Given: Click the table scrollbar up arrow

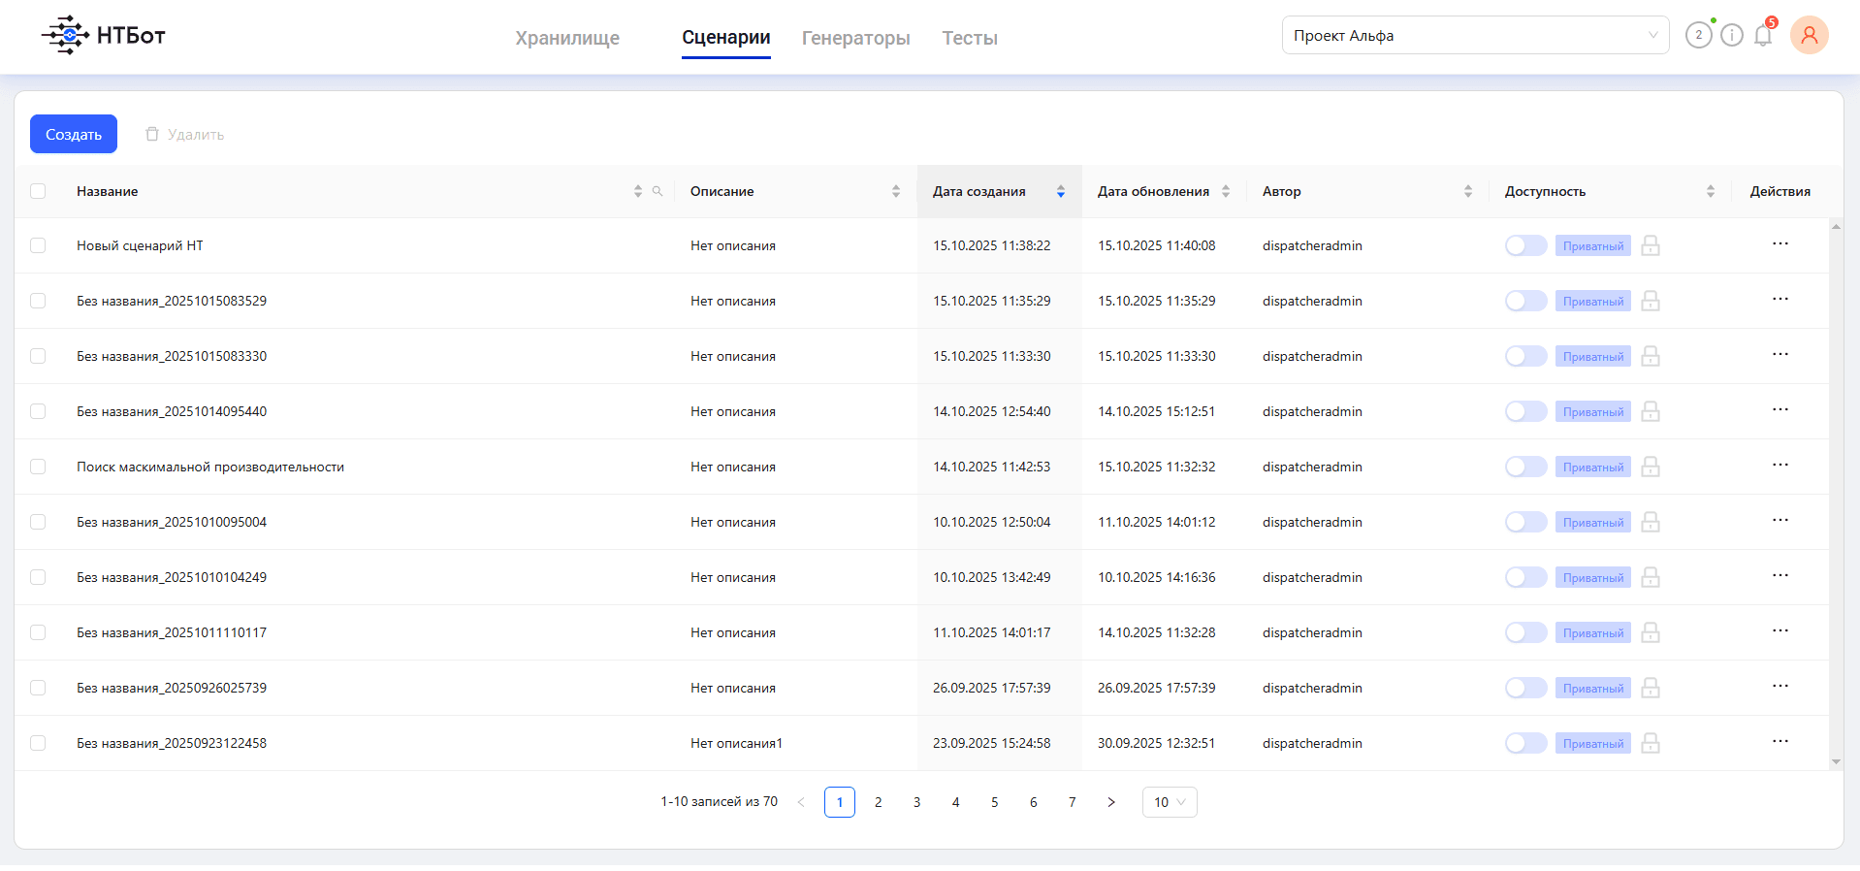Looking at the screenshot, I should [1836, 226].
